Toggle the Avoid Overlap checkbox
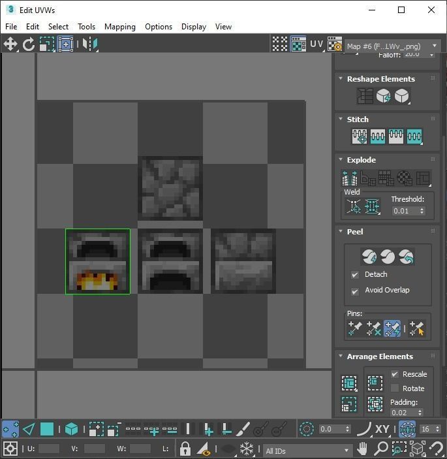447x459 pixels. click(x=355, y=291)
